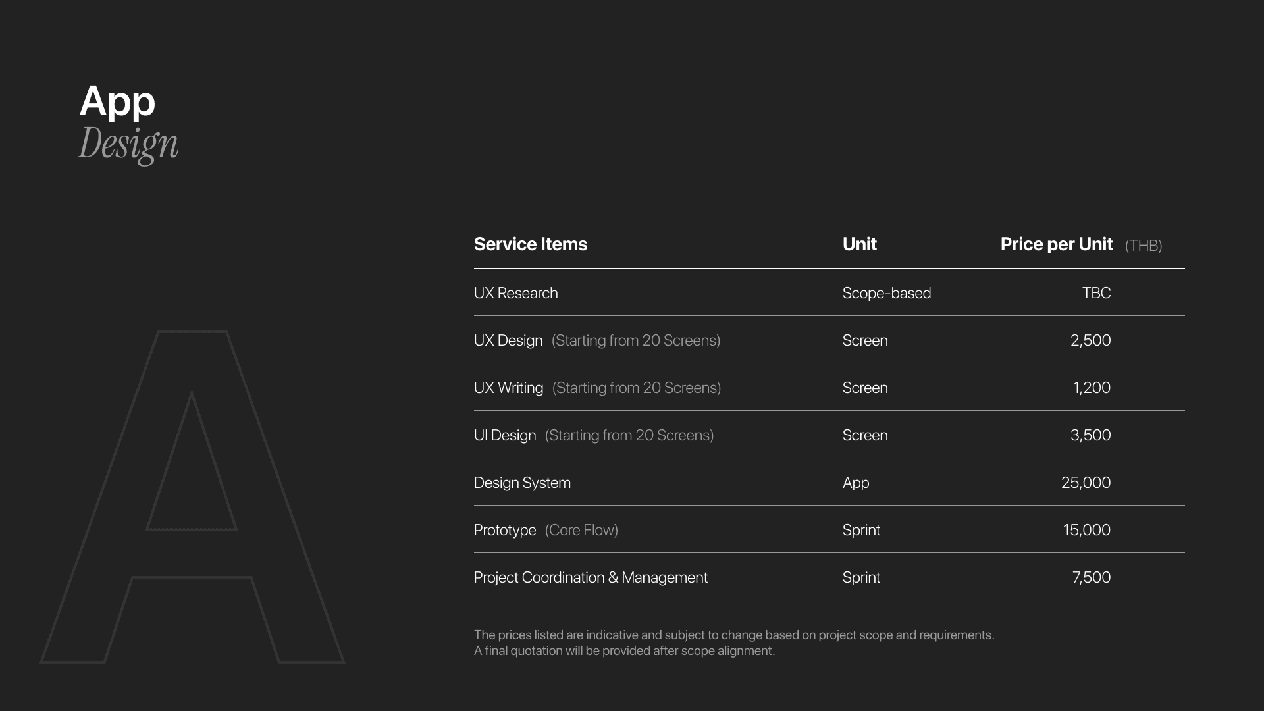Select the UX Writing service item
Screen dimensions: 1264x711
508,388
